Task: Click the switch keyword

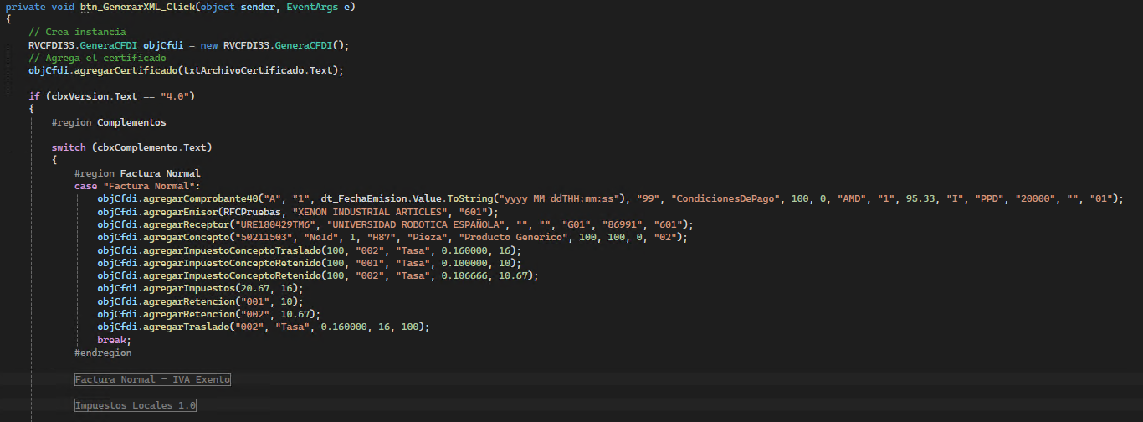Action: (x=69, y=147)
